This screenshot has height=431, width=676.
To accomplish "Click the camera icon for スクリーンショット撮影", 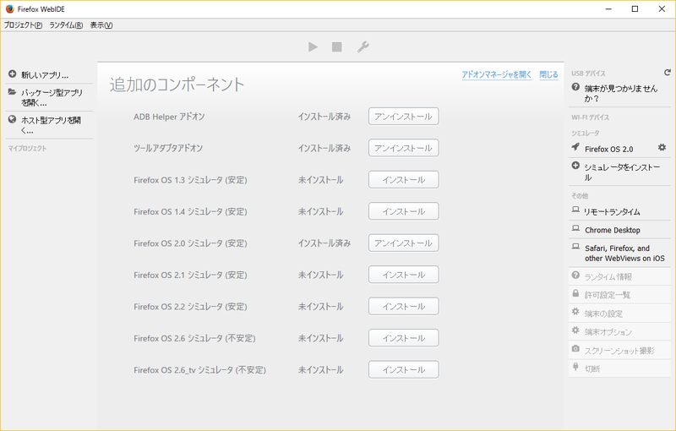I will tap(575, 348).
